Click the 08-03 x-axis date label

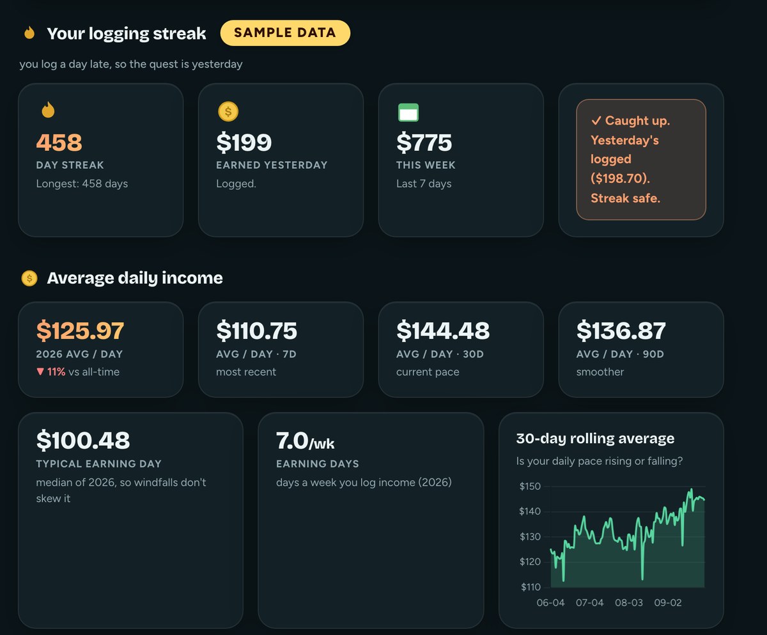(x=628, y=602)
